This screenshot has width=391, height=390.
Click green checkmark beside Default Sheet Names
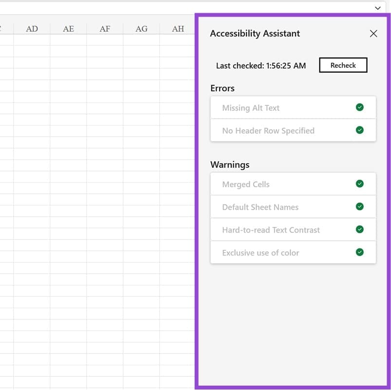[359, 206]
